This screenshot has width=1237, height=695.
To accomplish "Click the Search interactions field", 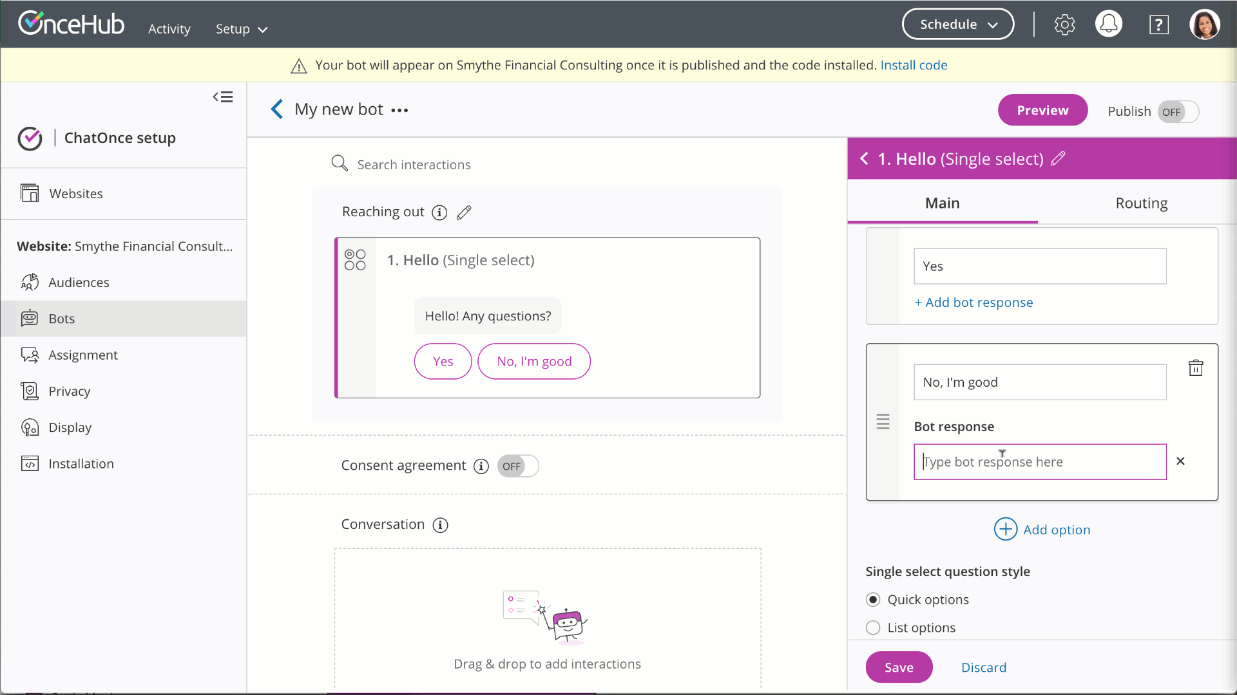I will (x=414, y=165).
